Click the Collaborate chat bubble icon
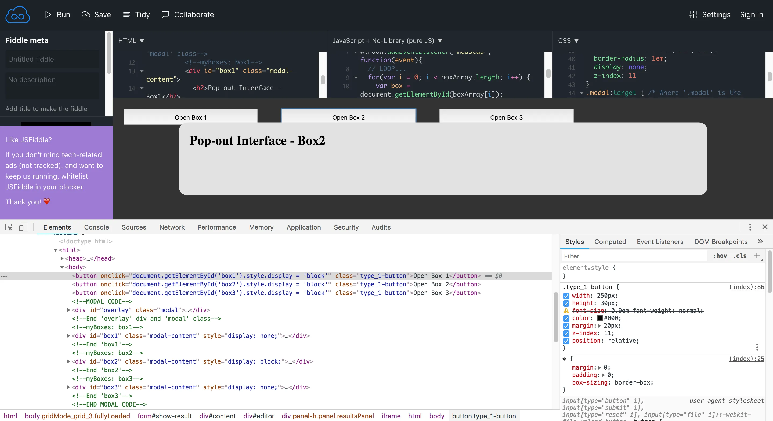The height and width of the screenshot is (421, 773). (165, 14)
